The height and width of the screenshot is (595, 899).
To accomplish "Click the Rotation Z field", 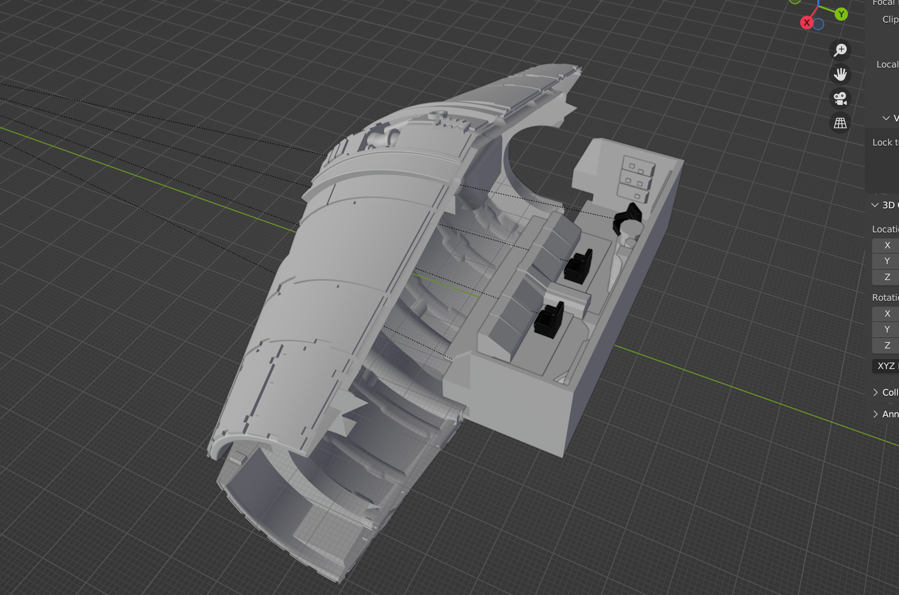I will [885, 345].
